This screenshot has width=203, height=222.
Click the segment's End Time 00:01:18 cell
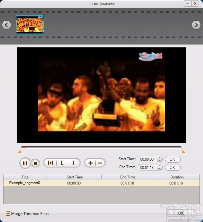tap(127, 183)
